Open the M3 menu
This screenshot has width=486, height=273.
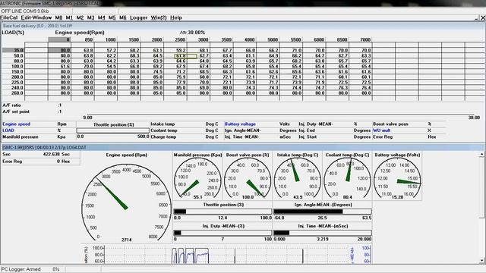(x=90, y=17)
